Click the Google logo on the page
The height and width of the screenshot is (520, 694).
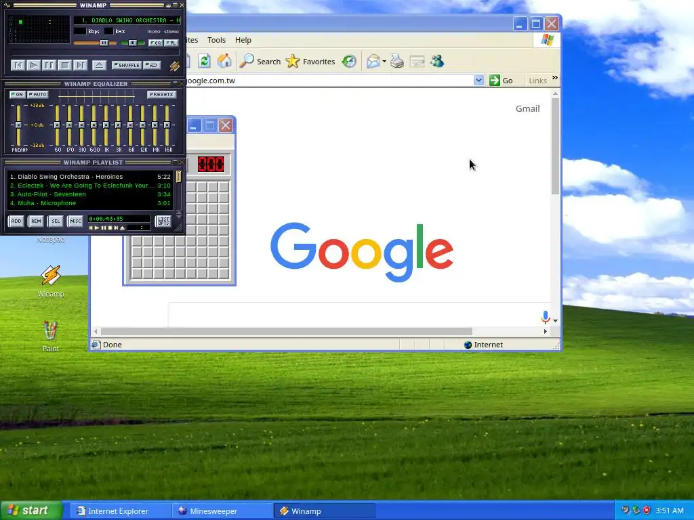362,252
